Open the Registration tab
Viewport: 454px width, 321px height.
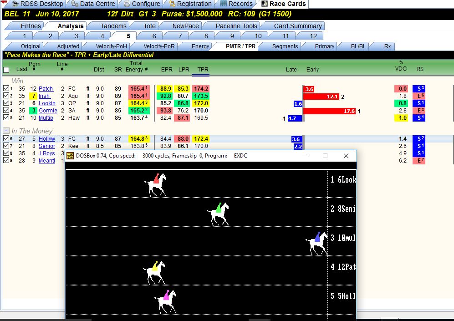click(x=190, y=4)
